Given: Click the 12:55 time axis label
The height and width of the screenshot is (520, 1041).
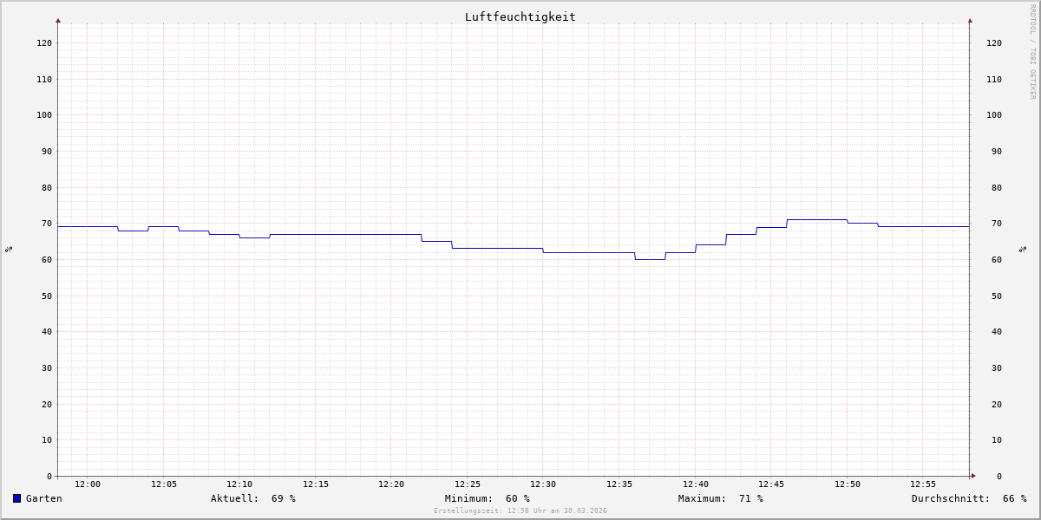Looking at the screenshot, I should pyautogui.click(x=923, y=484).
